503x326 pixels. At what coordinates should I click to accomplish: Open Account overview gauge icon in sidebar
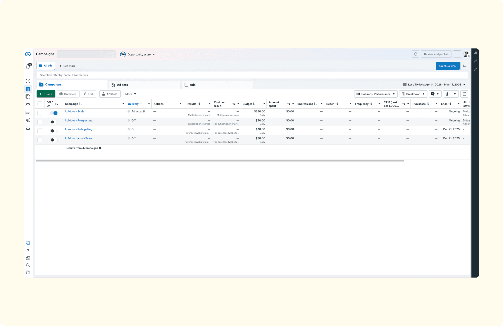[x=28, y=81]
